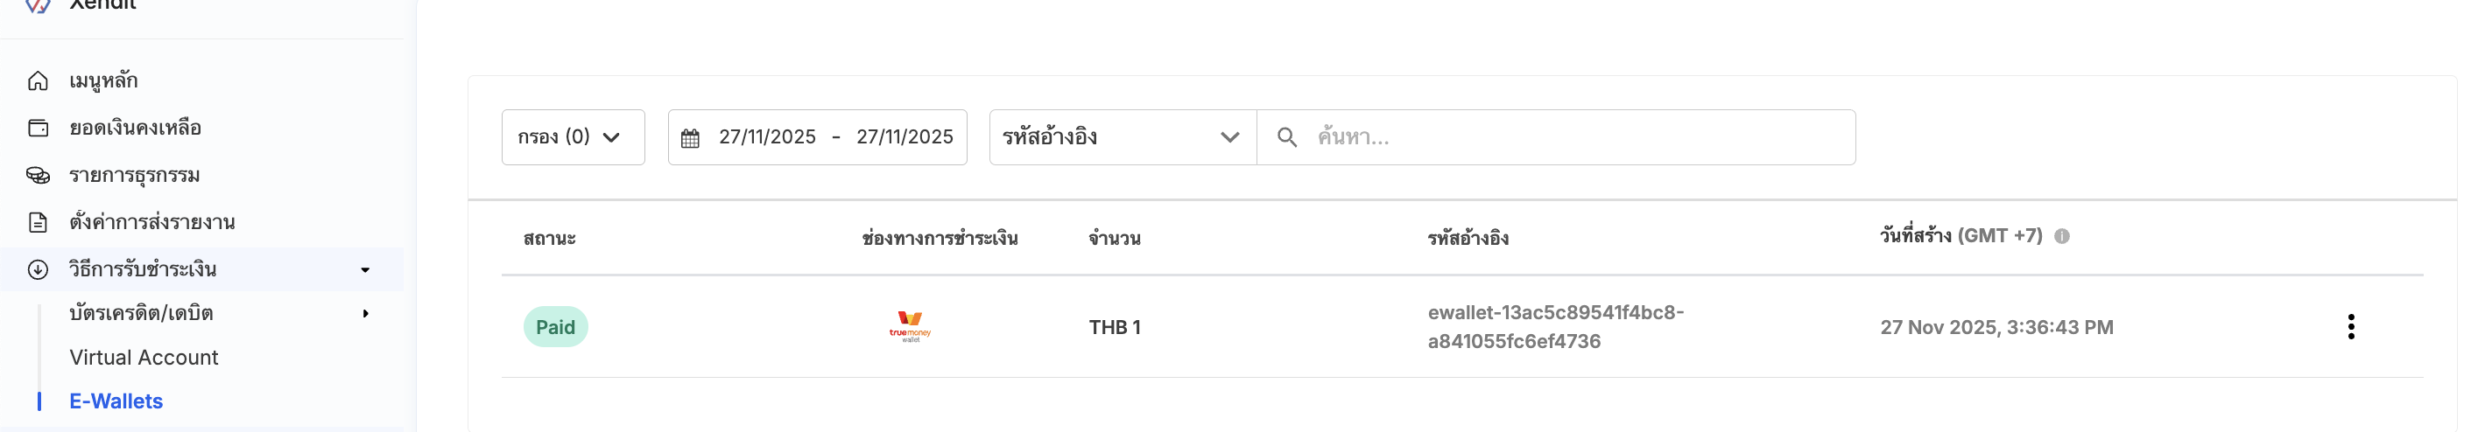Click the Paid status badge
Image resolution: width=2492 pixels, height=432 pixels.
pyautogui.click(x=555, y=327)
